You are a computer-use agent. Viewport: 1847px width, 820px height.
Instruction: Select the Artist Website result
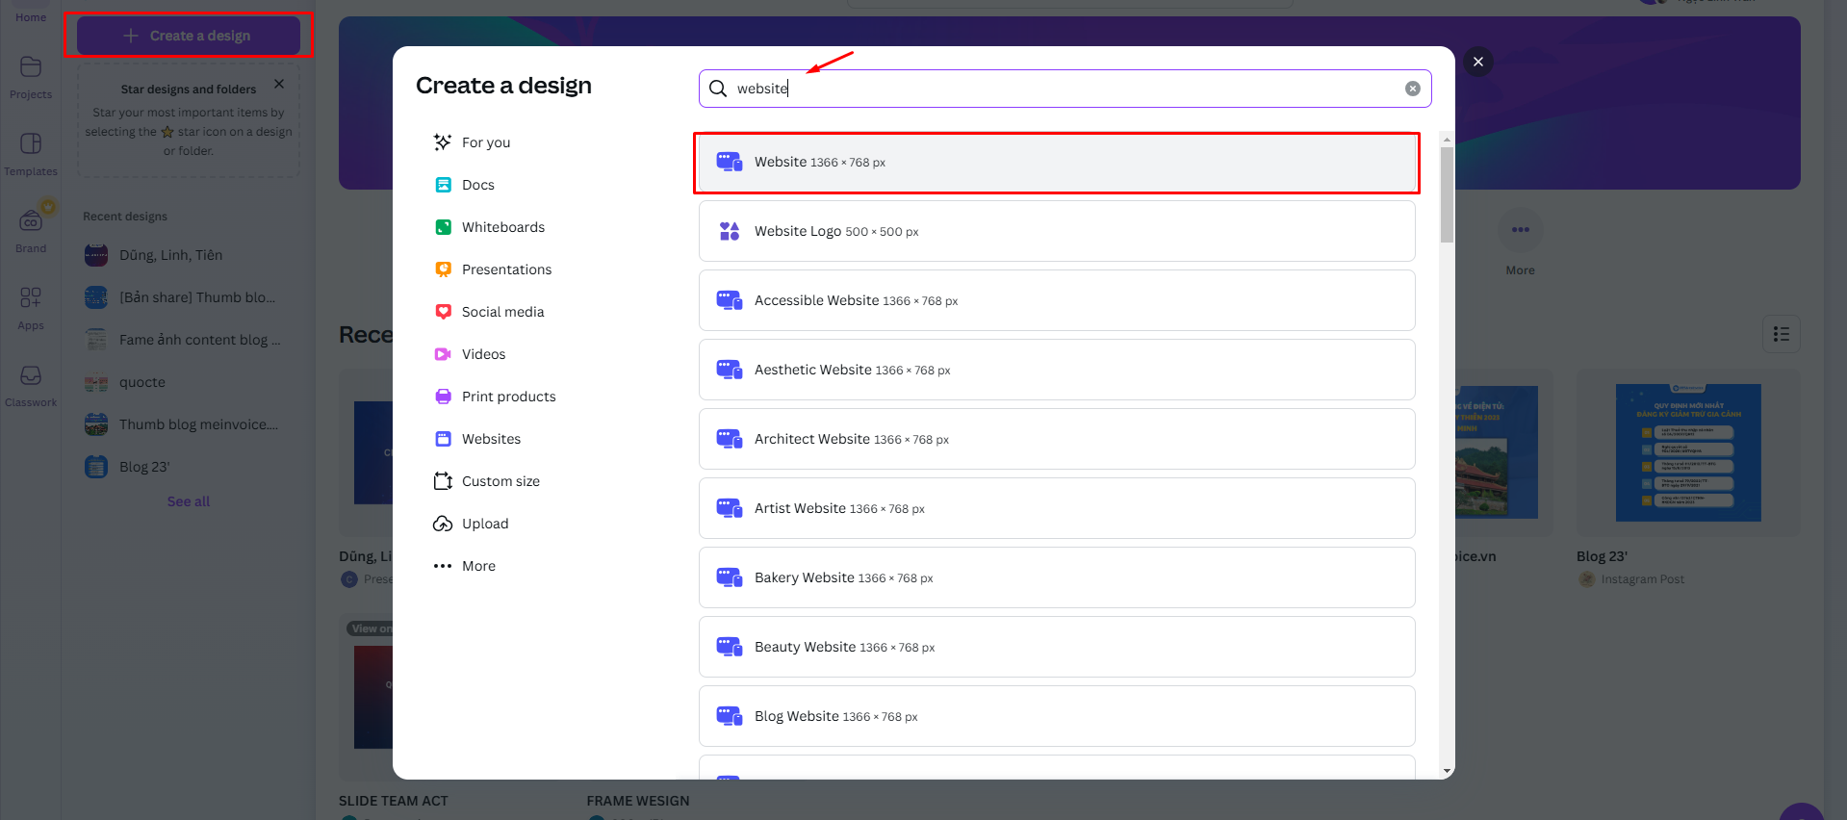[x=1057, y=508]
